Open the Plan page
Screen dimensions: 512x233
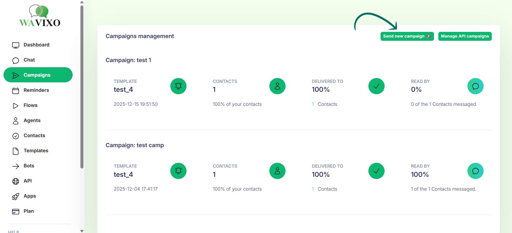click(x=29, y=211)
